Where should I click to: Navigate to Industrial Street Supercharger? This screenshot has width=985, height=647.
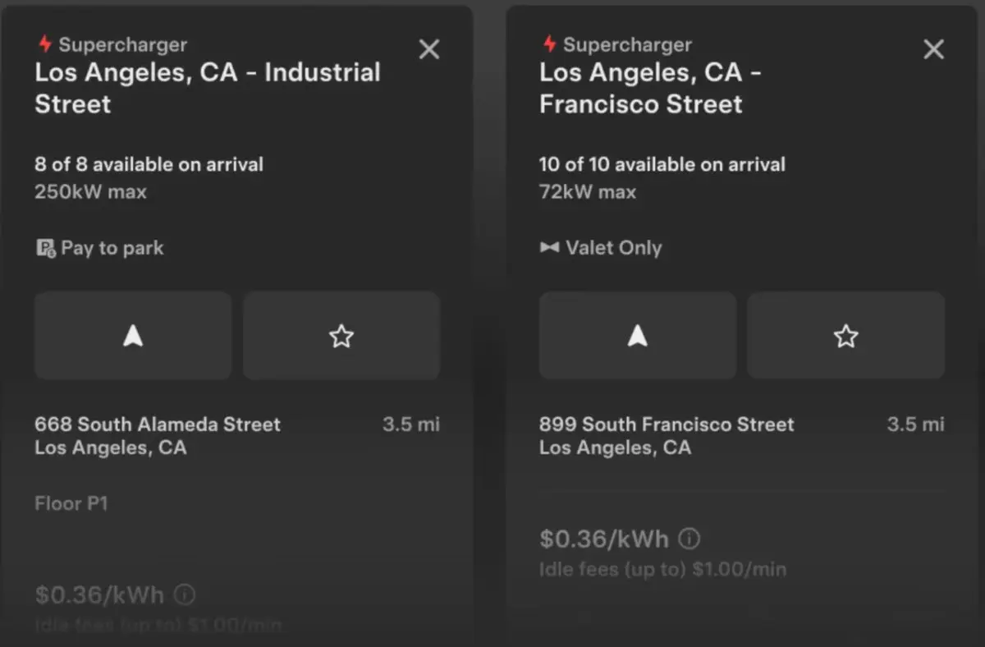133,336
